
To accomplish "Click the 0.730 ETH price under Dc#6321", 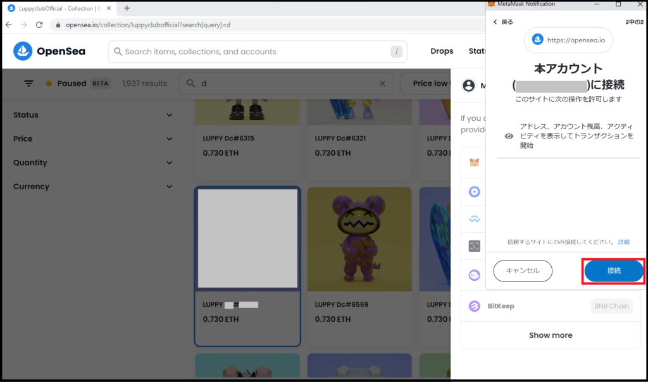I will (x=333, y=153).
